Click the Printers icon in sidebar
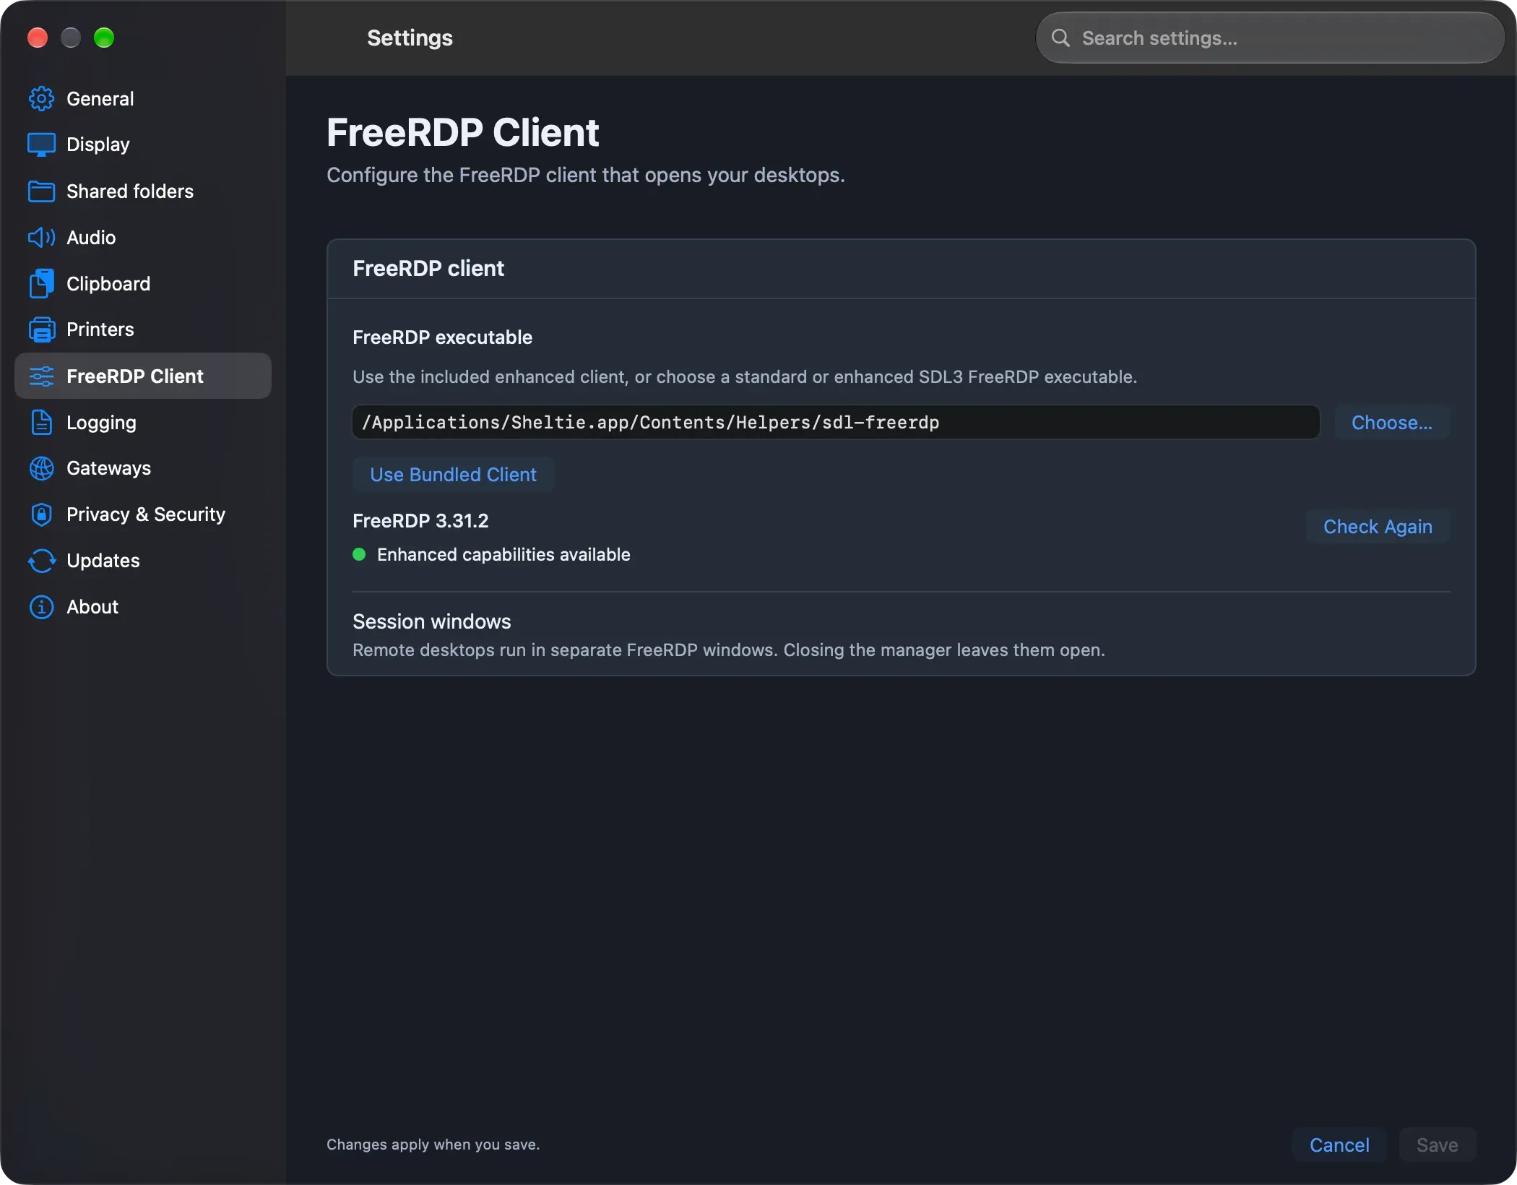Image resolution: width=1517 pixels, height=1185 pixels. click(41, 329)
